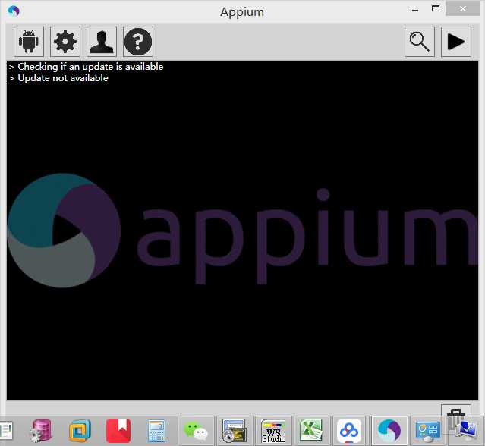This screenshot has height=446, width=485.
Task: Open Android Settings via the robot icon
Action: (x=29, y=42)
